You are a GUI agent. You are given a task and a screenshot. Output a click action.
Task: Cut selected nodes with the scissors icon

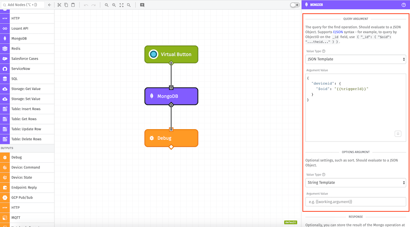pyautogui.click(x=59, y=5)
